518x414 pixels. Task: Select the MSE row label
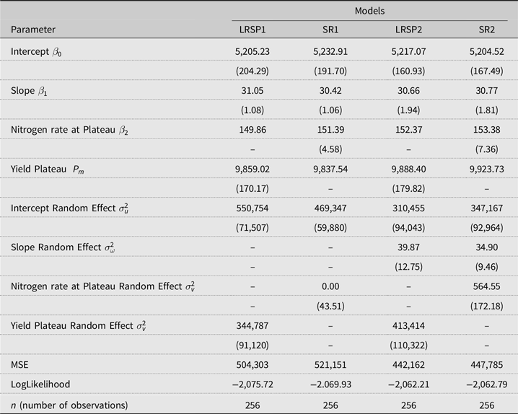21,363
